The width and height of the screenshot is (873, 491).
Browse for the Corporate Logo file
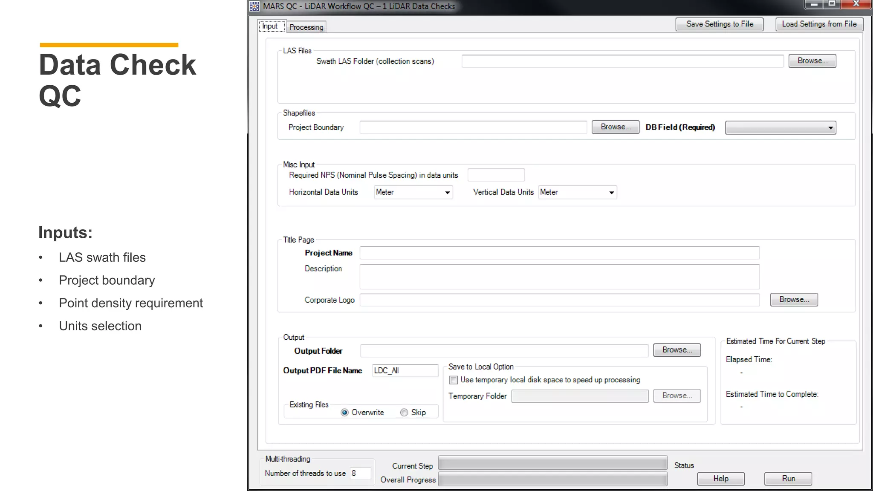[794, 300]
